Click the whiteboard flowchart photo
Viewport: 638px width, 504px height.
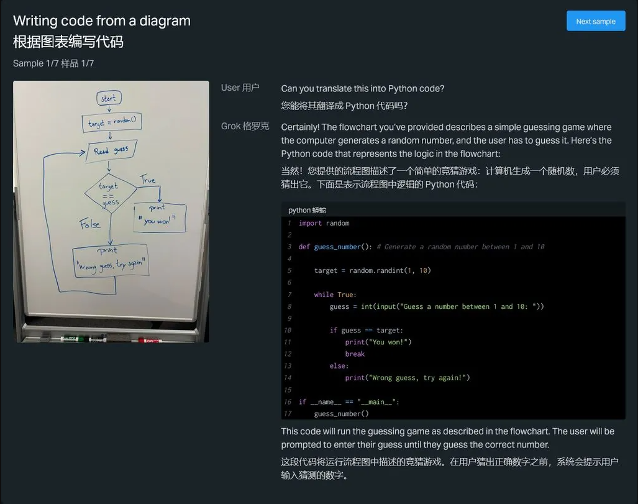pos(111,211)
